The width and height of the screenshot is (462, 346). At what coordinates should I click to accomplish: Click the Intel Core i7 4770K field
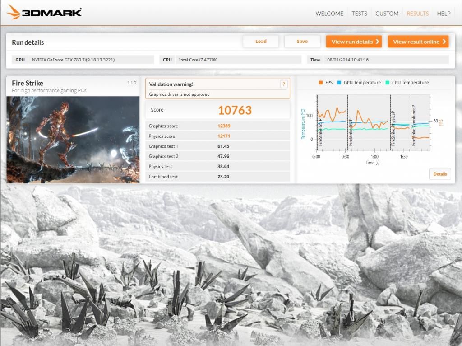238,60
